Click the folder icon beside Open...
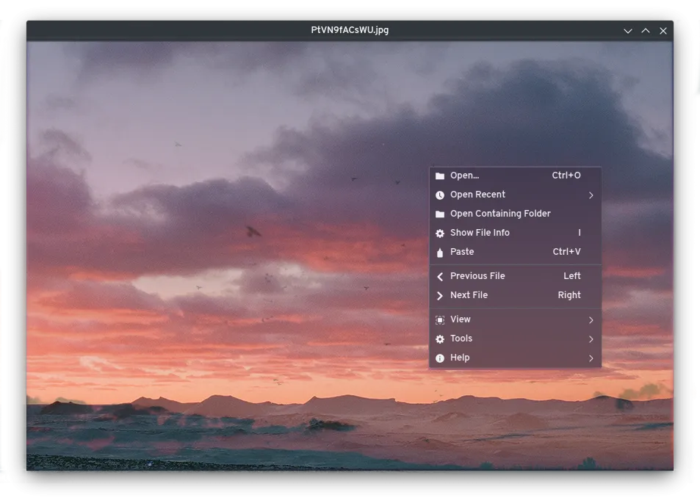Viewport: 700px width, 503px height. 440,176
